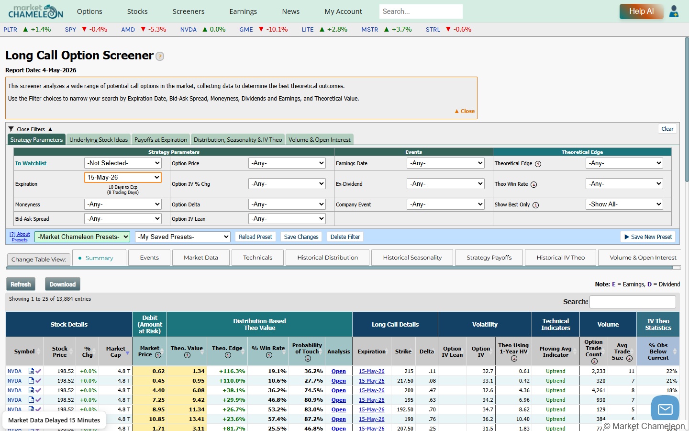Select the Historical Seasonality table view tab
Screen dimensions: 689x431
[412, 258]
